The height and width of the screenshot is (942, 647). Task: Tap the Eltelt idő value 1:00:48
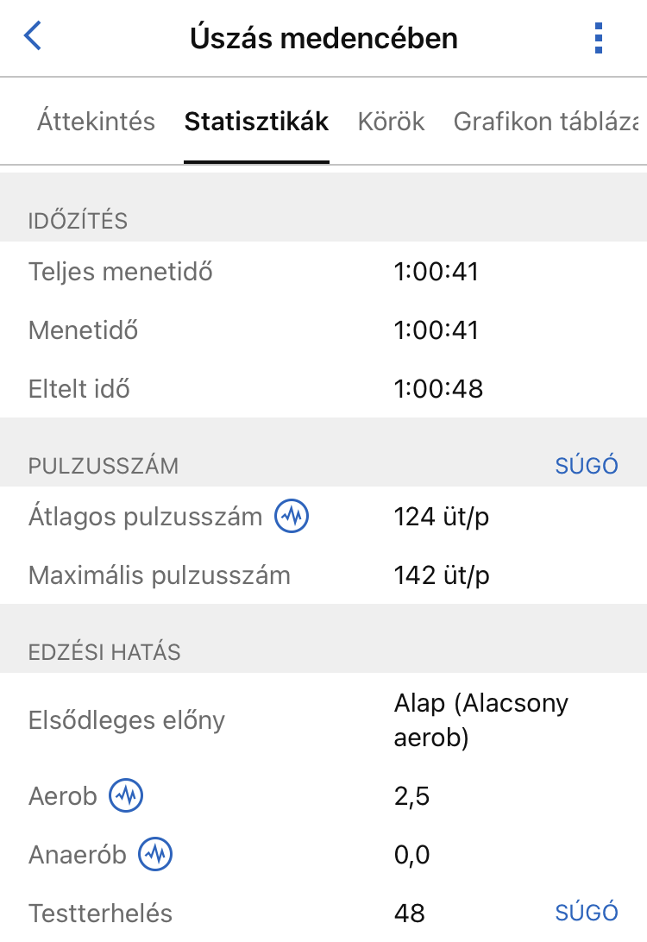438,388
